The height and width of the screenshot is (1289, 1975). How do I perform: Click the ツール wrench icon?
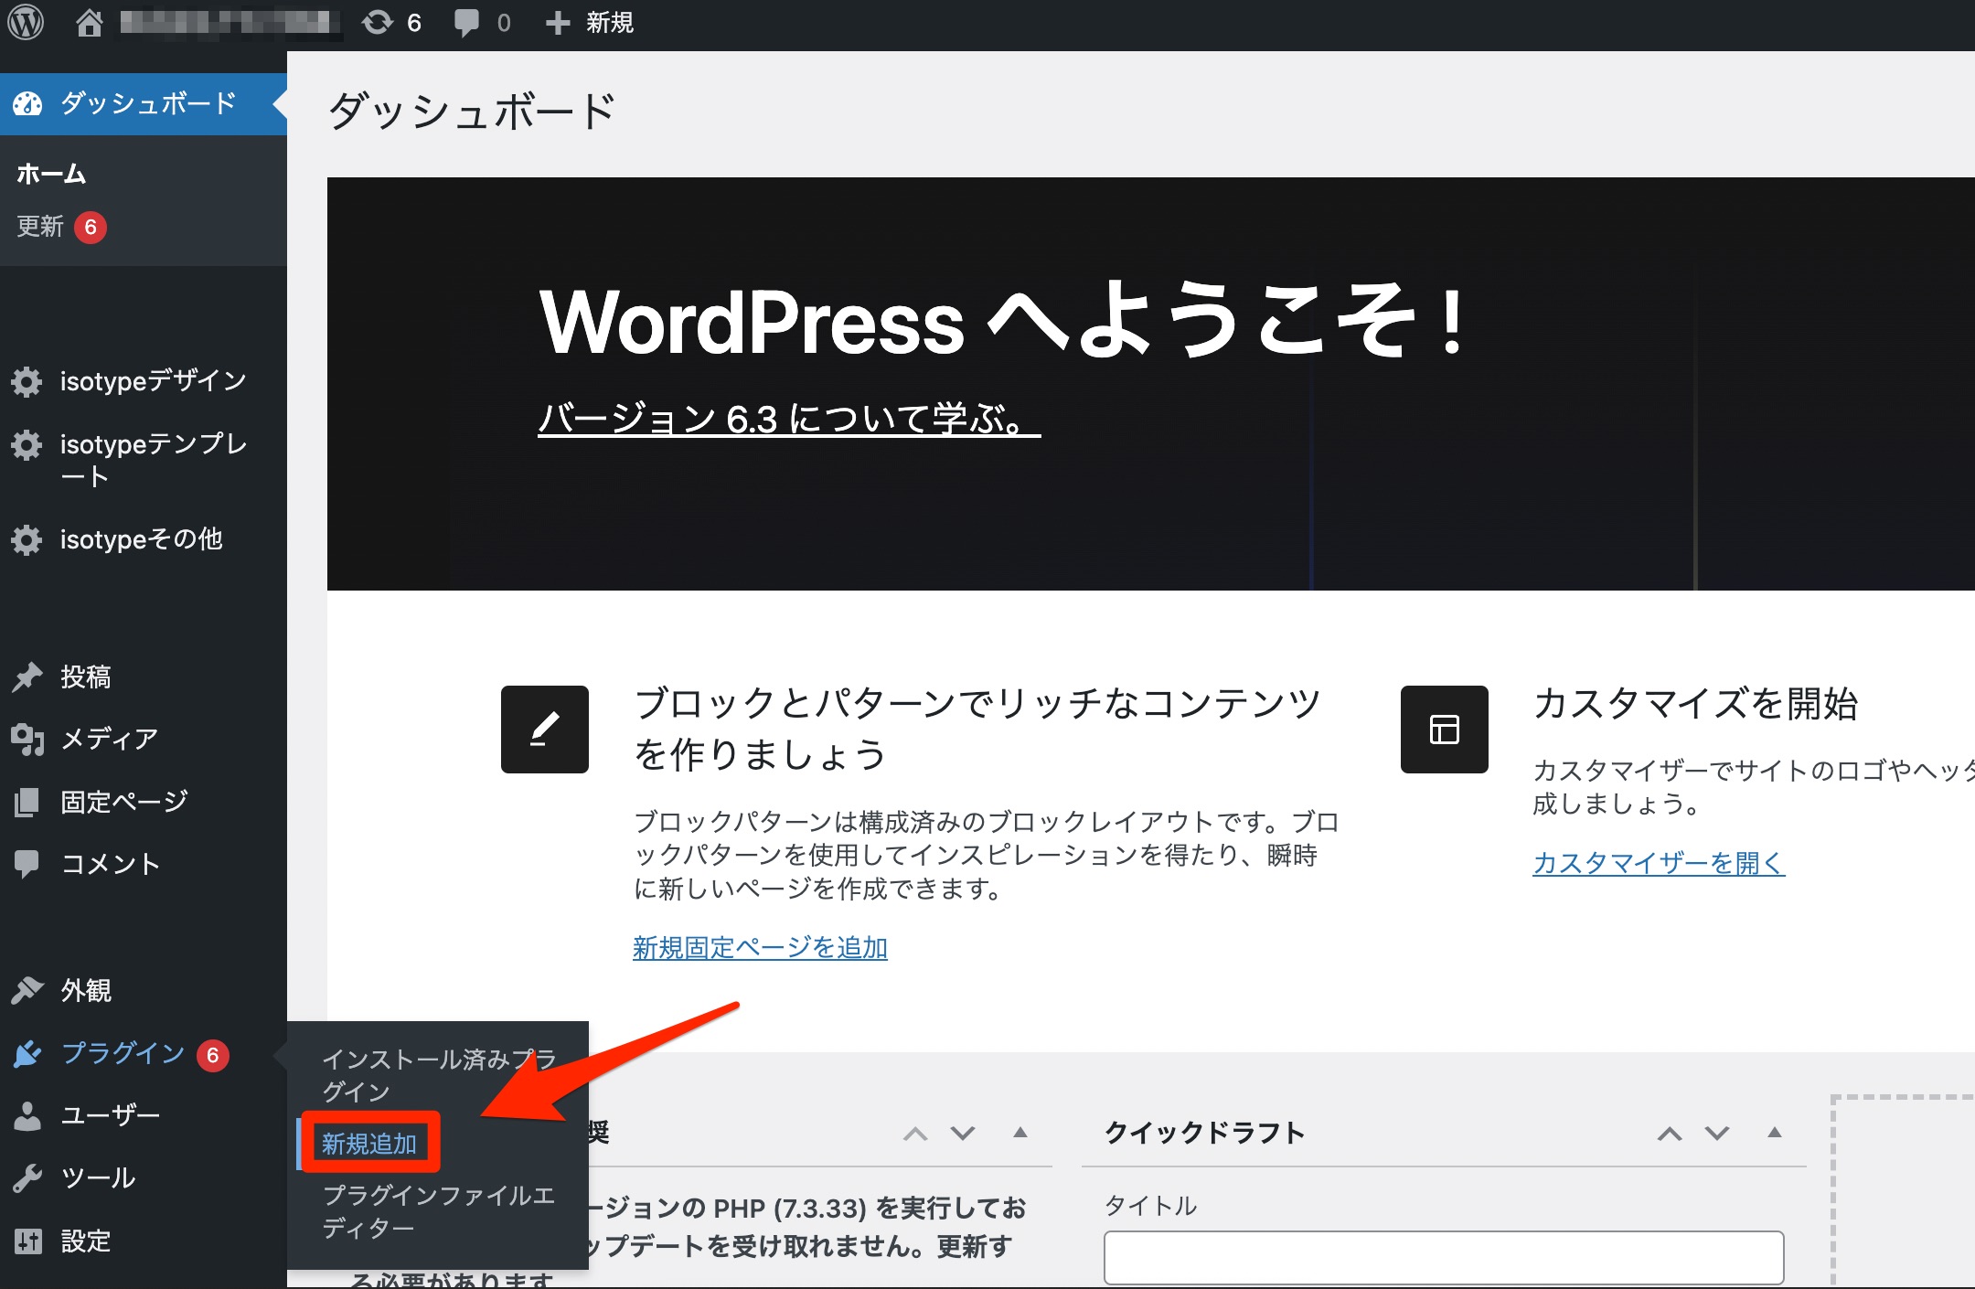(x=27, y=1177)
